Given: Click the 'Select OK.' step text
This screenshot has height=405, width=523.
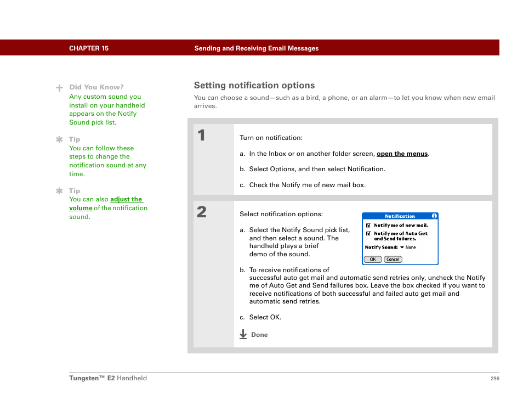Looking at the screenshot, I should [x=265, y=317].
